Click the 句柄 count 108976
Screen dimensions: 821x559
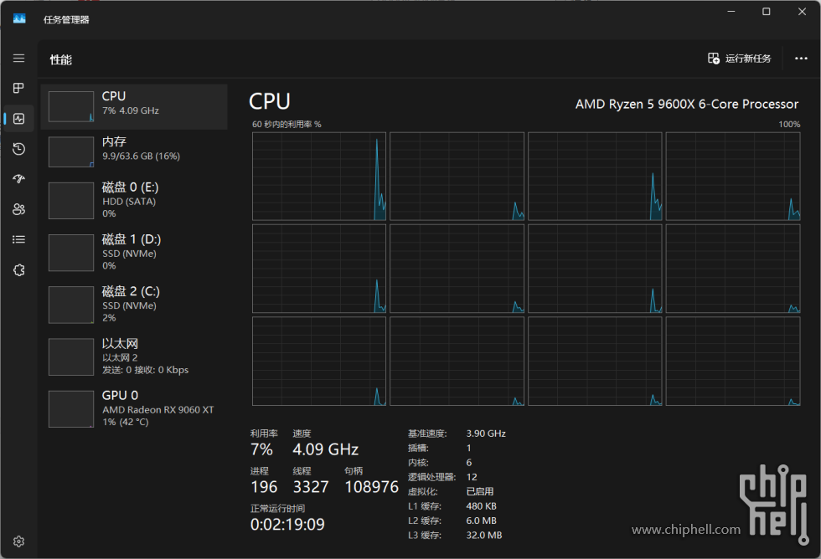pyautogui.click(x=372, y=487)
